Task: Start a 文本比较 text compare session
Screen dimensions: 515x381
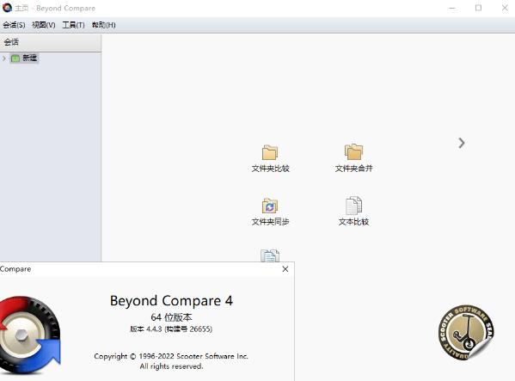Action: click(353, 212)
